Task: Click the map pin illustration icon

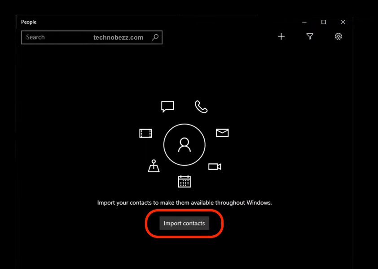Action: click(154, 166)
